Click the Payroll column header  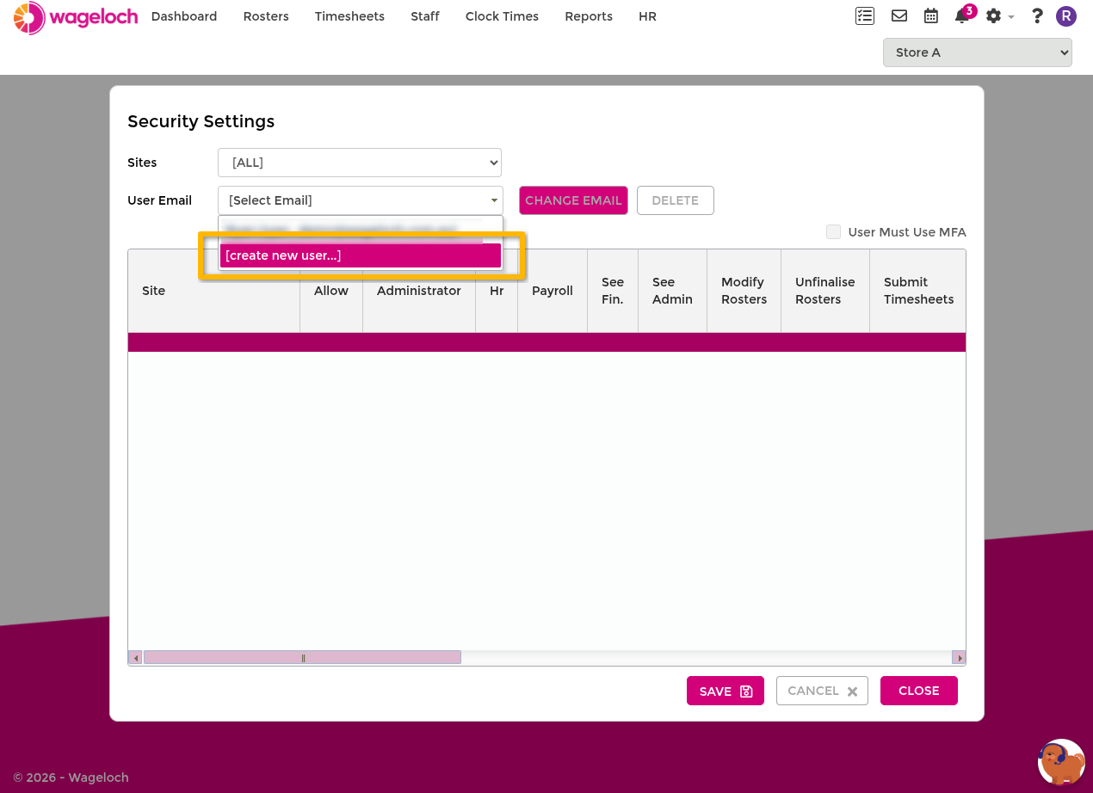(x=553, y=291)
